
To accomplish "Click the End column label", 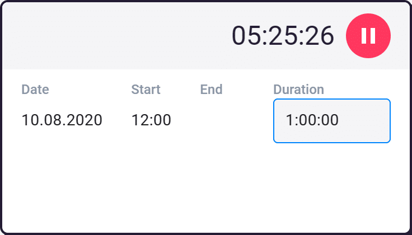I will 211,90.
